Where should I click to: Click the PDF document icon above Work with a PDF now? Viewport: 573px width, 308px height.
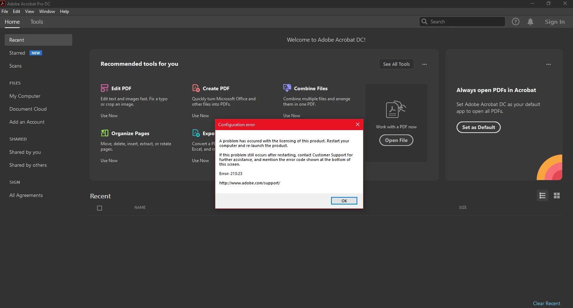coord(396,109)
